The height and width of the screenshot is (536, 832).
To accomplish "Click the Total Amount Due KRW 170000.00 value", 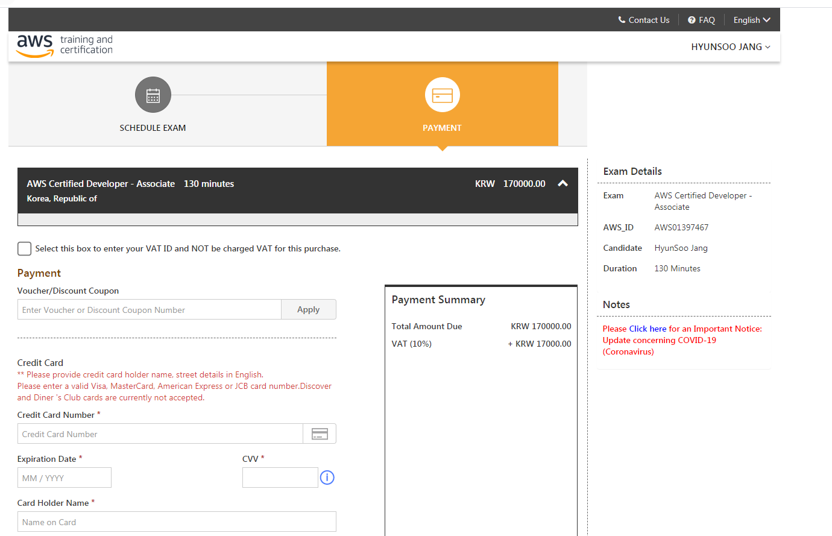I will (x=541, y=326).
